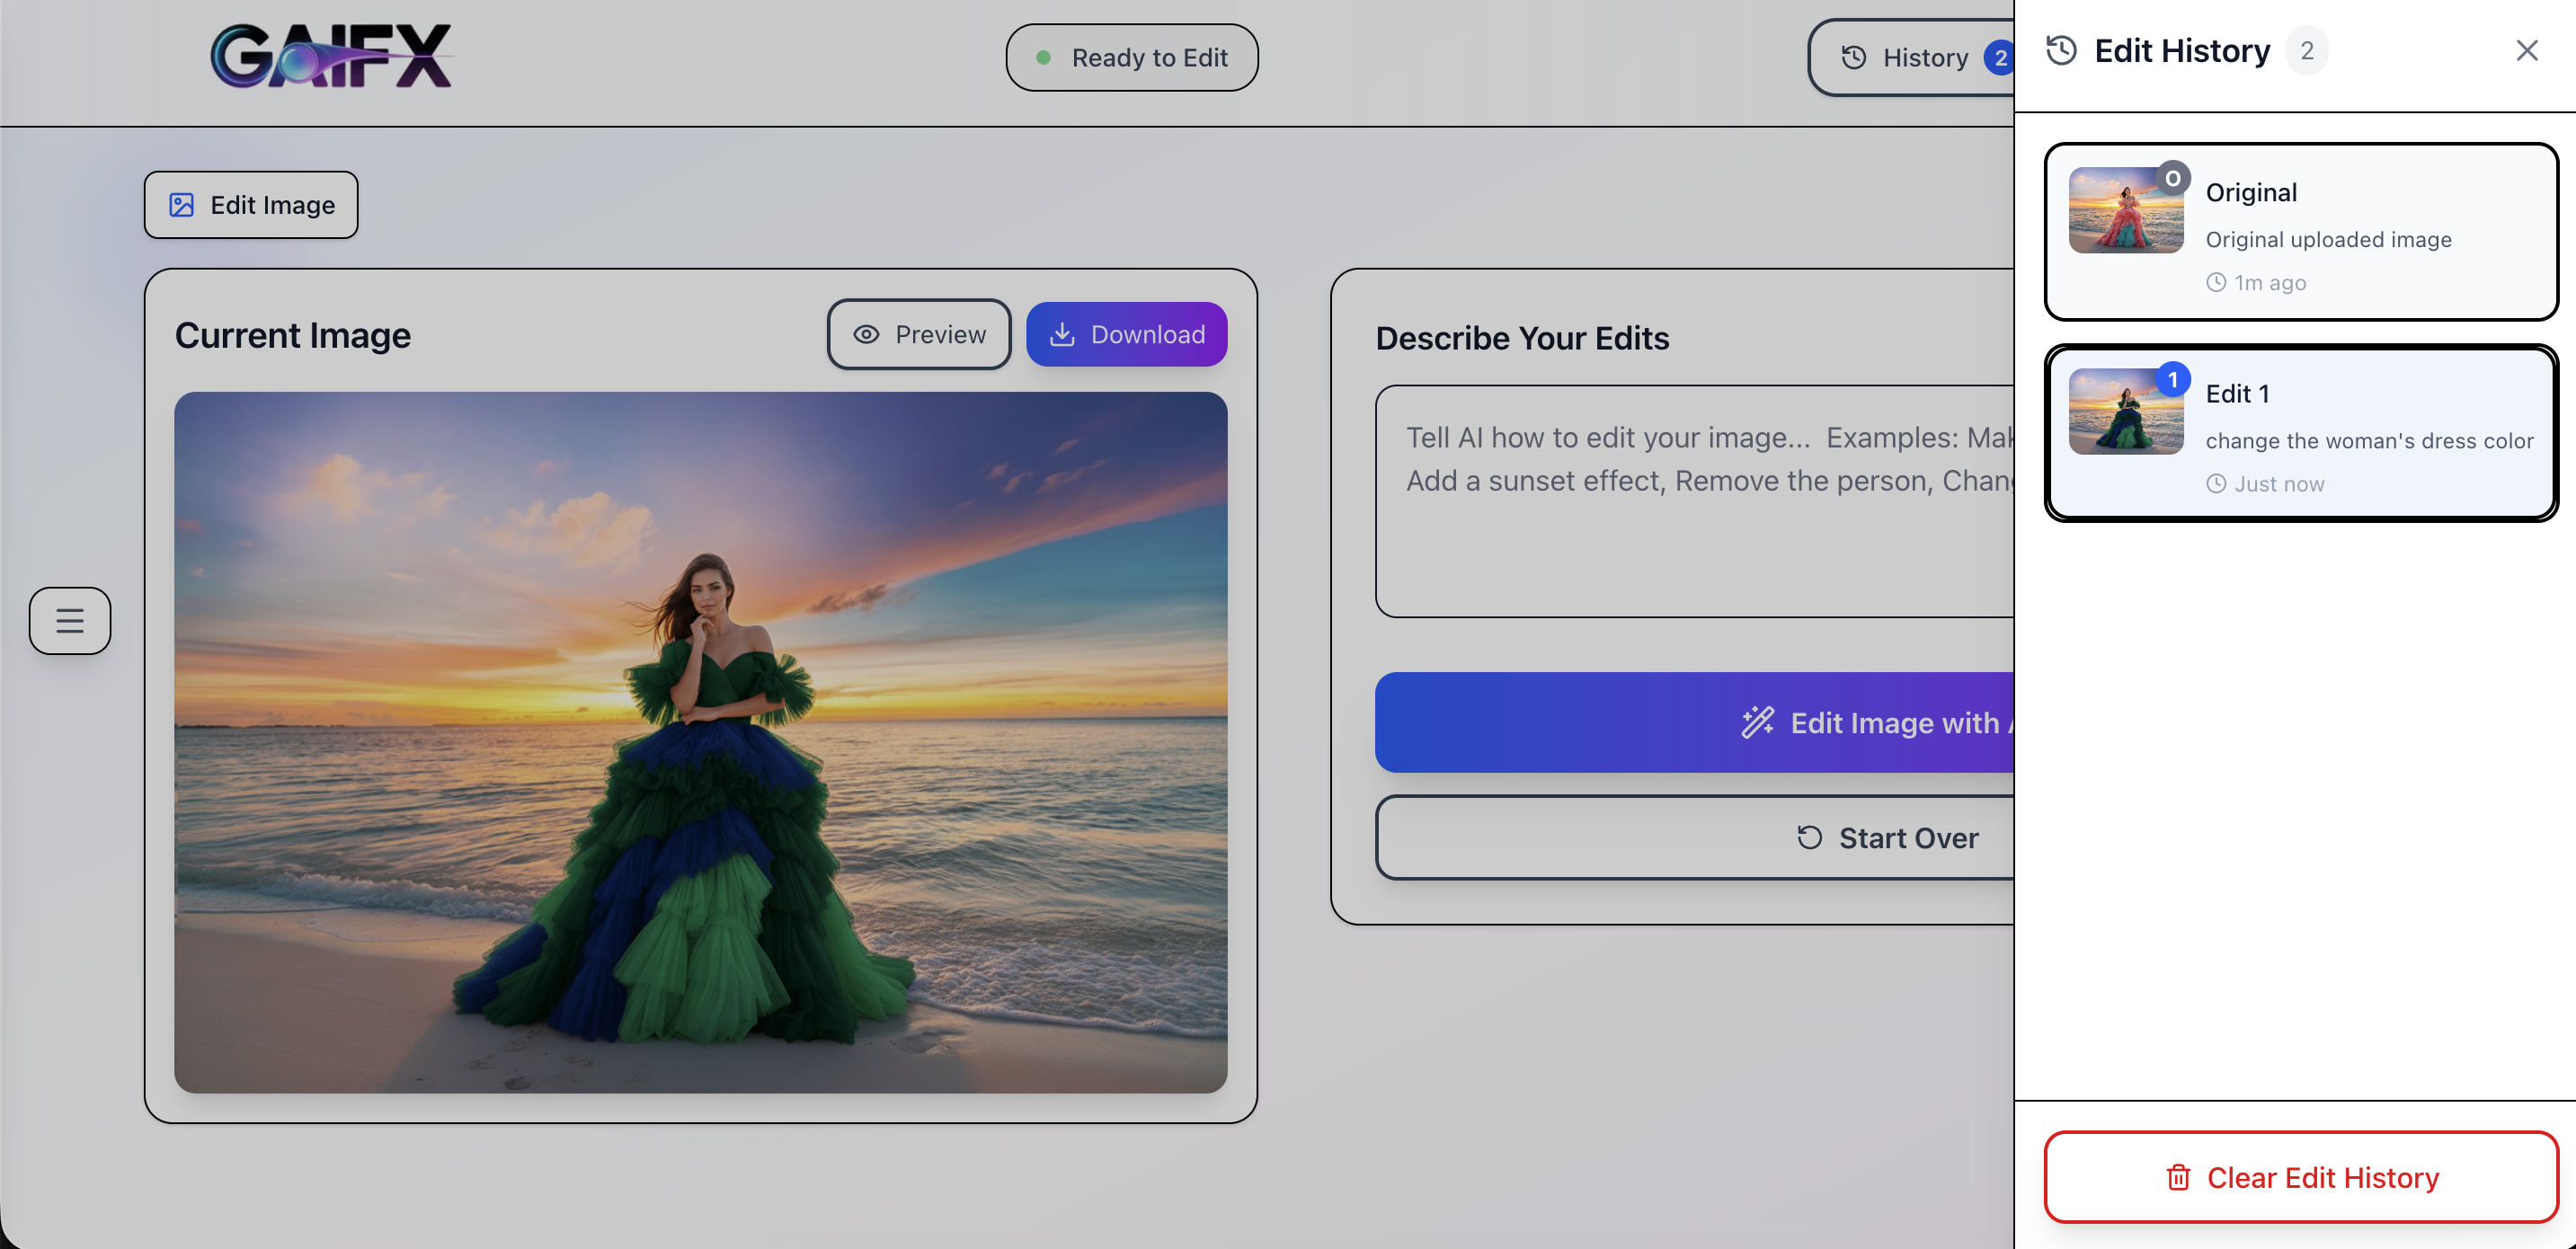Image resolution: width=2576 pixels, height=1249 pixels.
Task: Click the History count badge
Action: 2000,58
